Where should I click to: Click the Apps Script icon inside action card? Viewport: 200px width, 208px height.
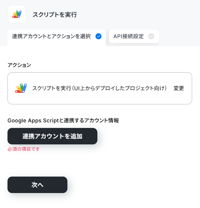coord(21,88)
